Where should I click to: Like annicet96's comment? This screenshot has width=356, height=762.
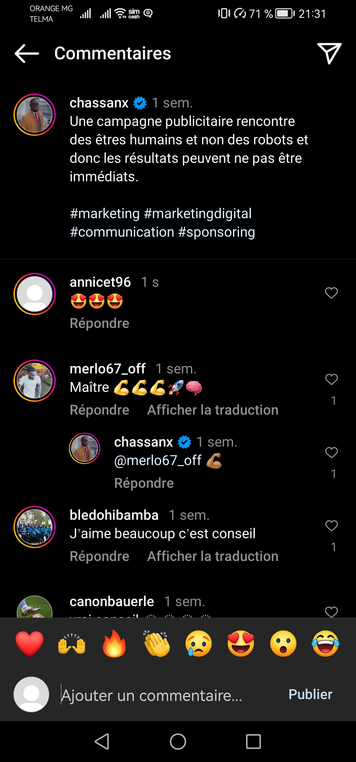tap(331, 293)
